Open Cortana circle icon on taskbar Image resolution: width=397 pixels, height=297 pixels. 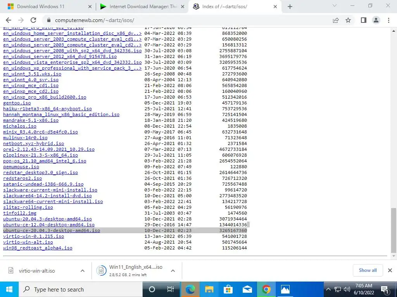tap(152, 289)
